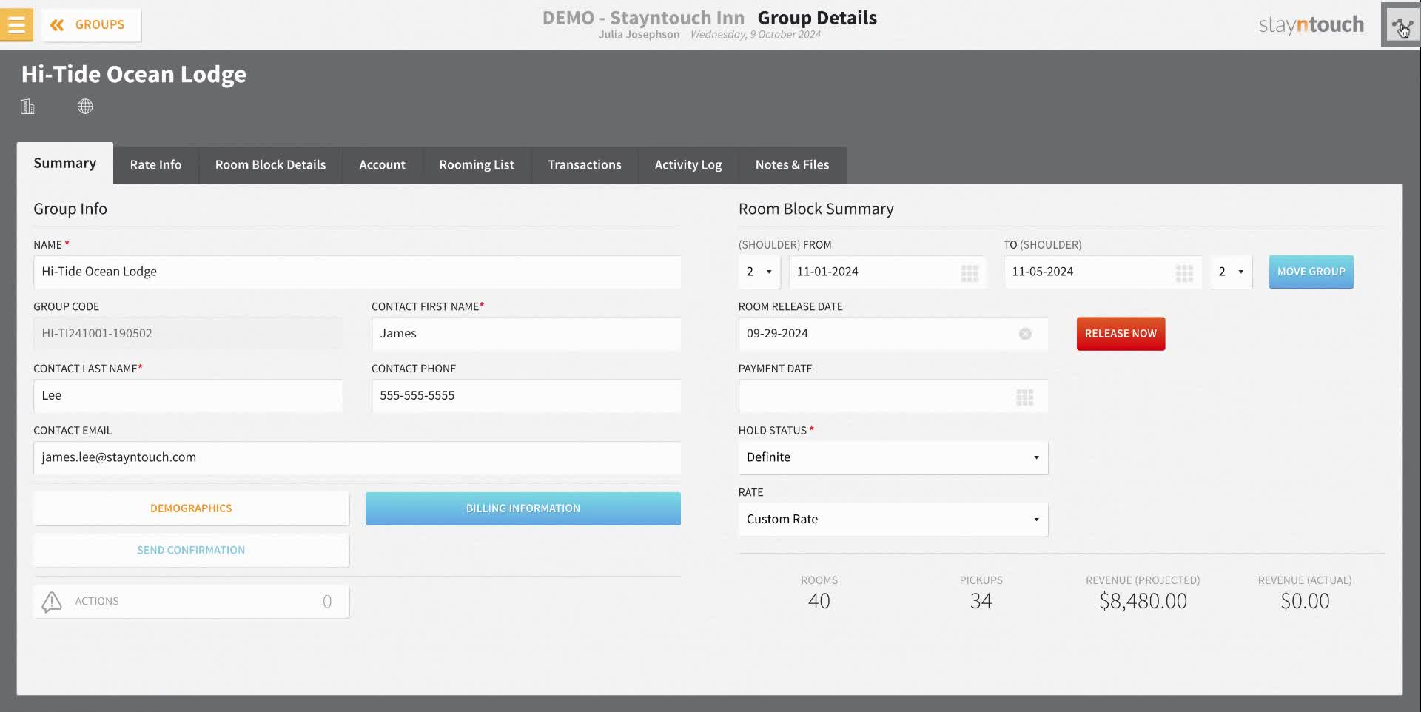Open the Rate dropdown showing Custom Rate

893,520
